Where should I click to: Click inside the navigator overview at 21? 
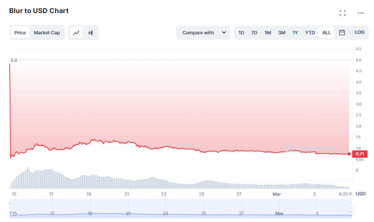coord(128,213)
